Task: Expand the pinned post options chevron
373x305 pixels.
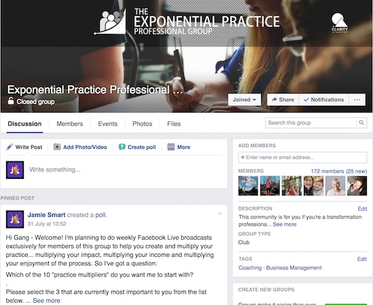Action: click(220, 213)
